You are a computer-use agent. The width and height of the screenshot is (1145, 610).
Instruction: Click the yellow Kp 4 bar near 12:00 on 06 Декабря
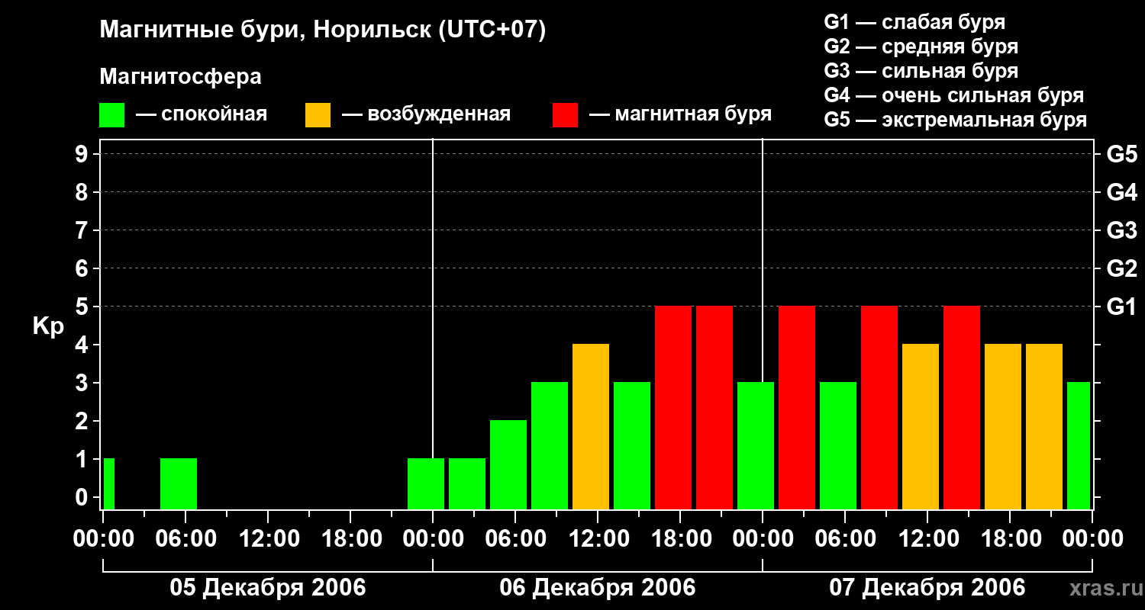point(591,426)
